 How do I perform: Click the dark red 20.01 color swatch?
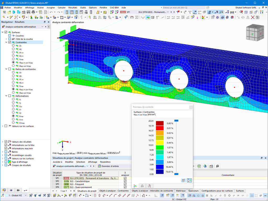[x=160, y=123]
